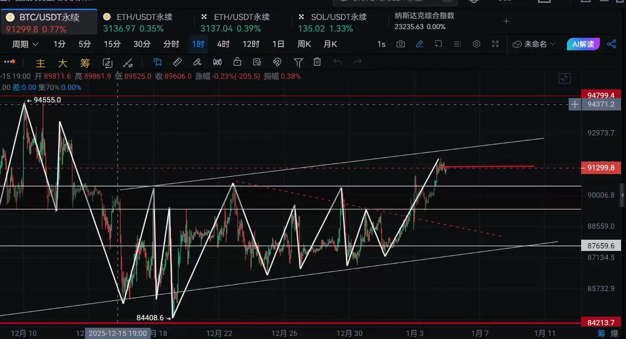The width and height of the screenshot is (626, 339).
Task: Toggle 筹 button at bottom-right corner
Action: click(601, 333)
